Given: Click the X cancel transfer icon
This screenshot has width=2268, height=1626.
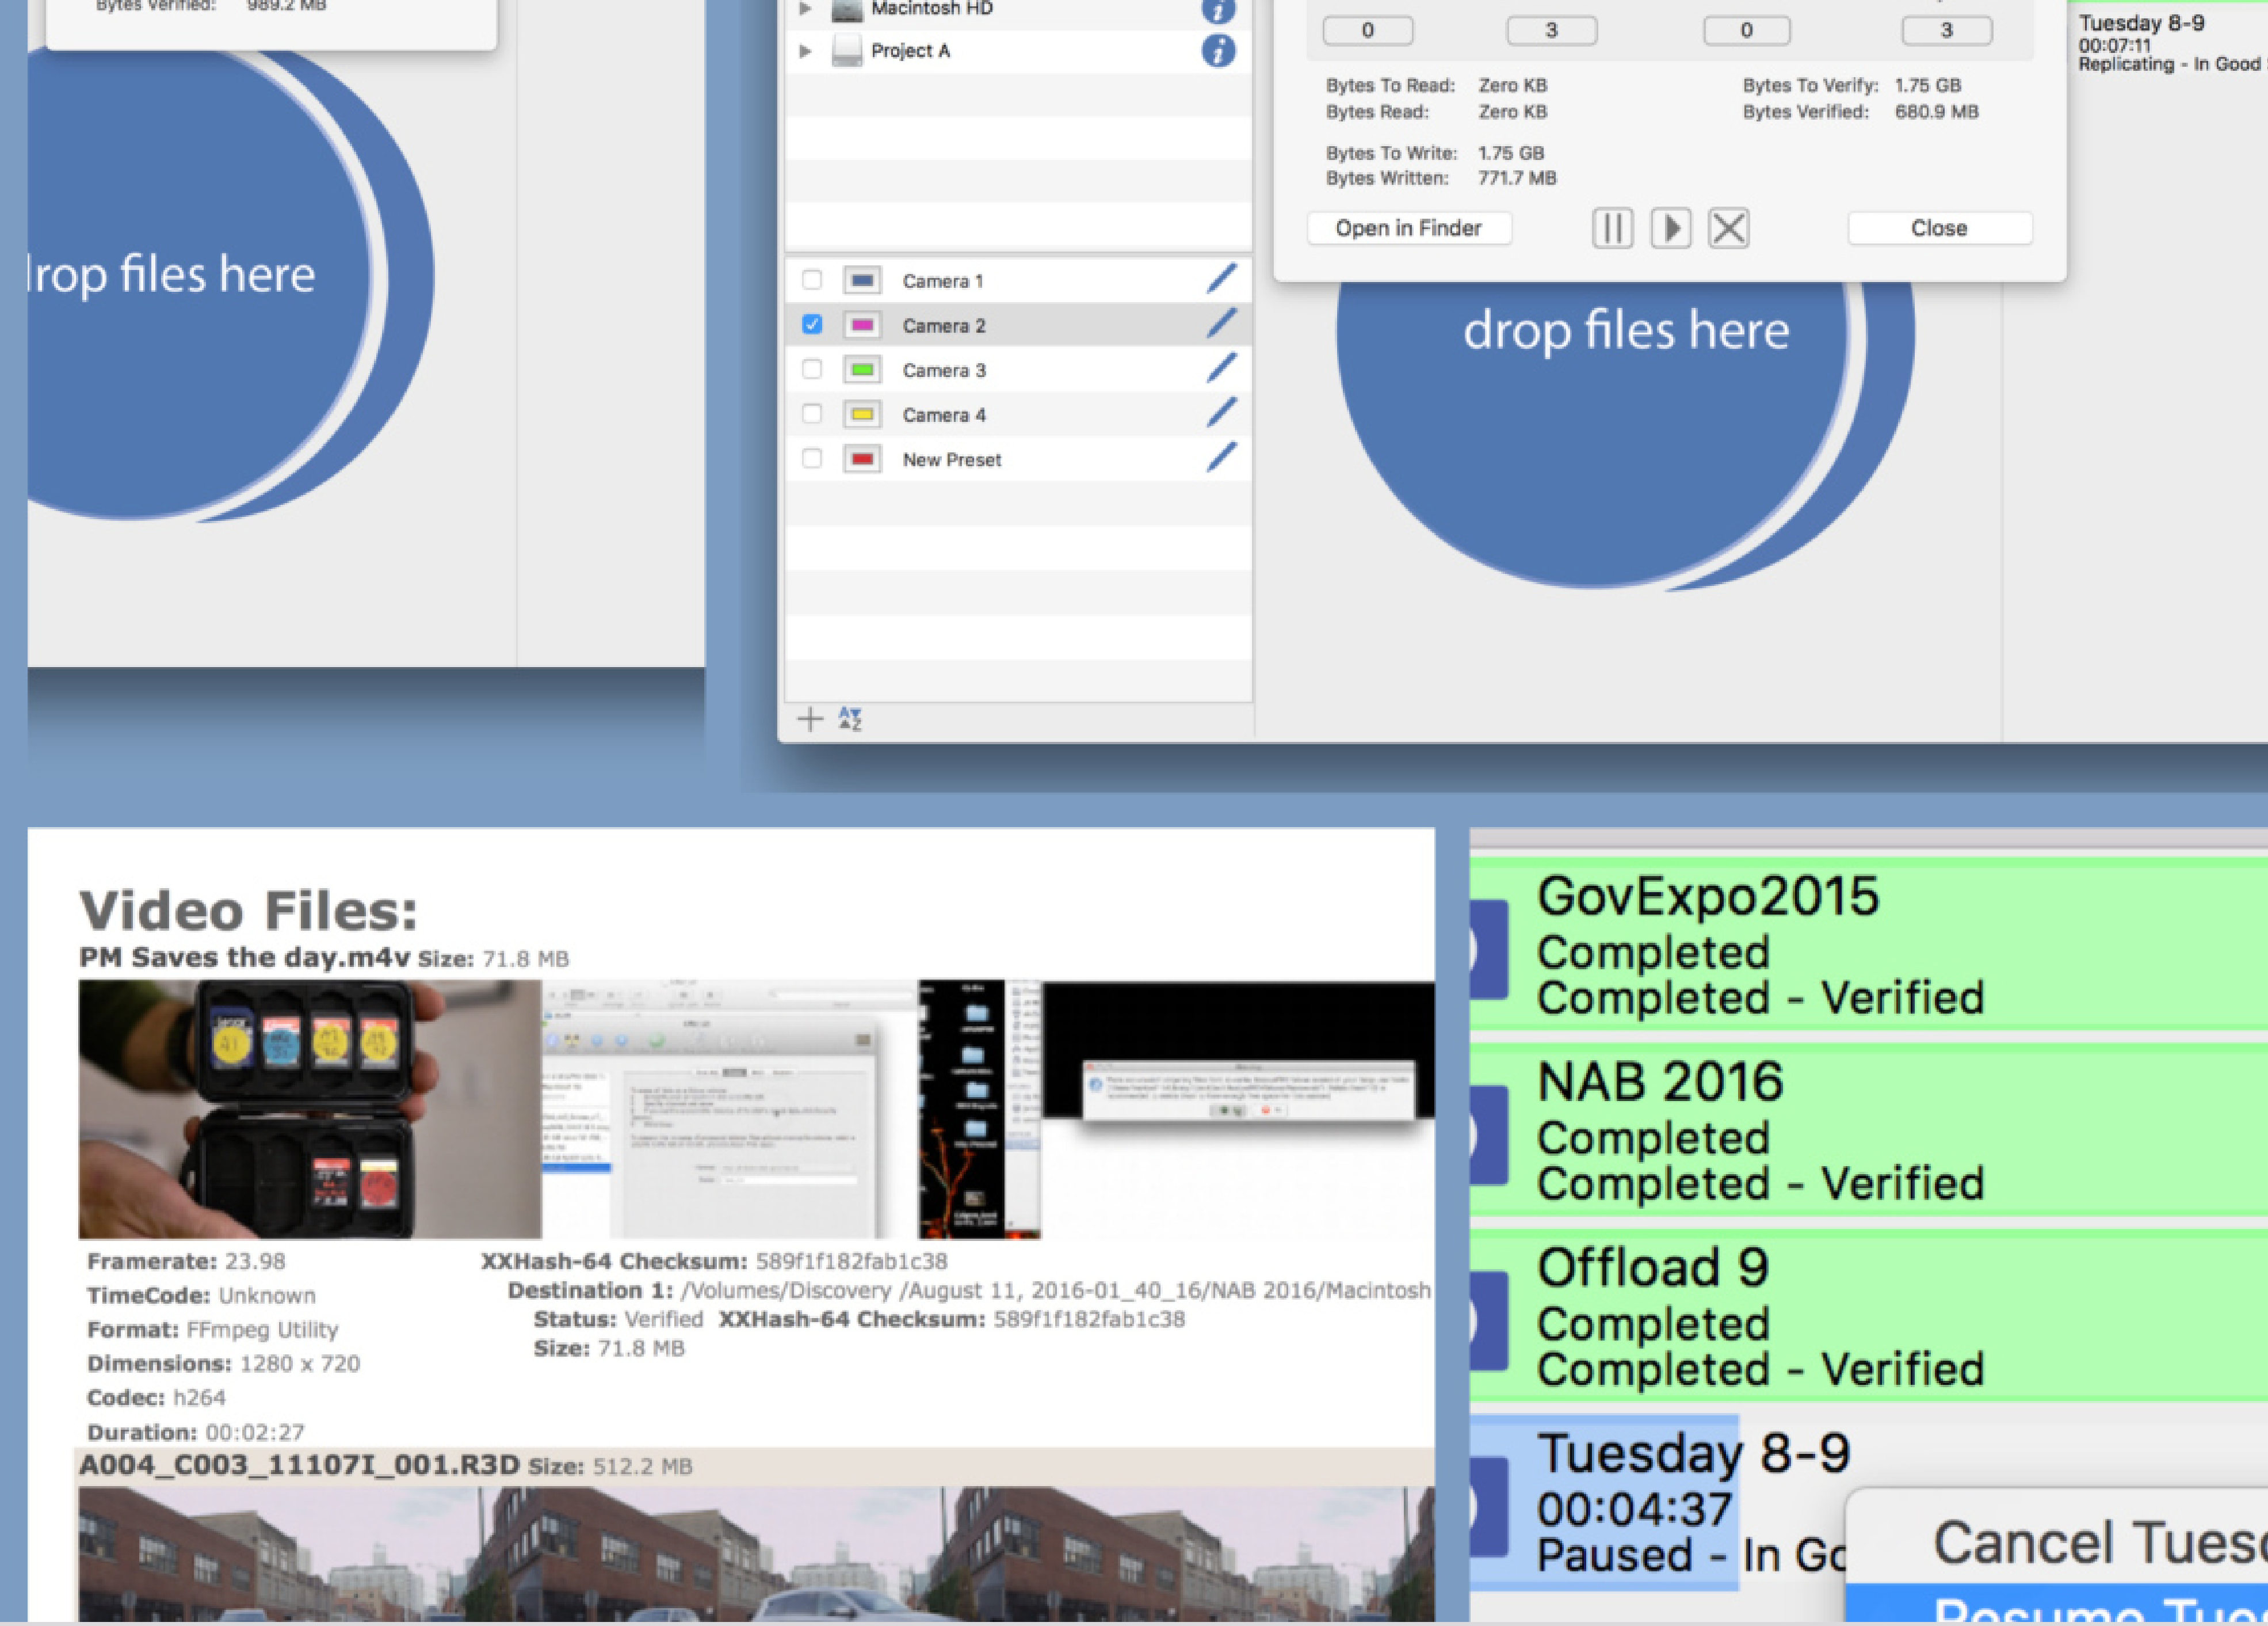Looking at the screenshot, I should (x=1728, y=228).
